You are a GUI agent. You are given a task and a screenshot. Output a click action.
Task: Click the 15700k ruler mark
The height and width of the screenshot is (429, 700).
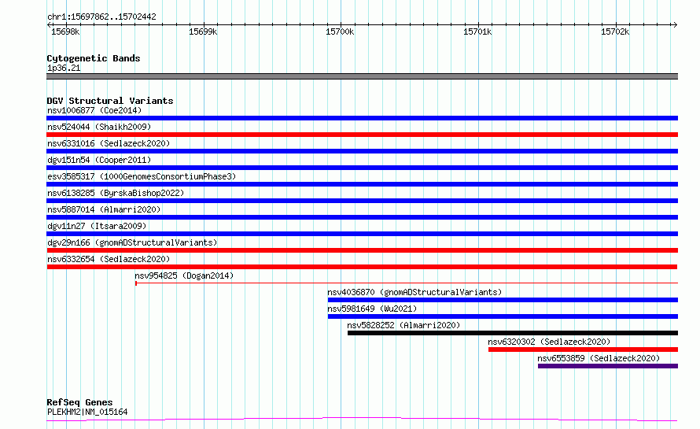(340, 31)
